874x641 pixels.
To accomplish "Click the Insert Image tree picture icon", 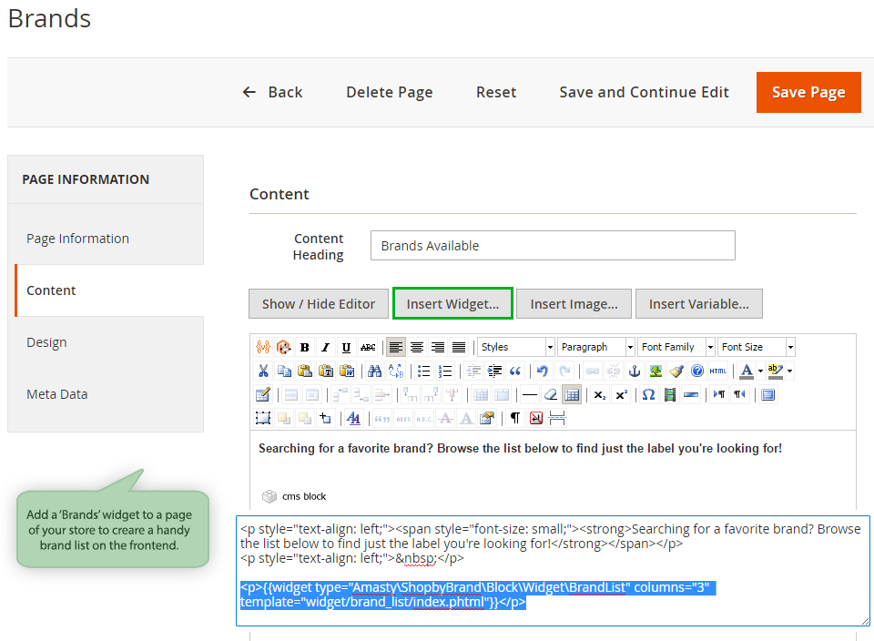I will coord(655,371).
